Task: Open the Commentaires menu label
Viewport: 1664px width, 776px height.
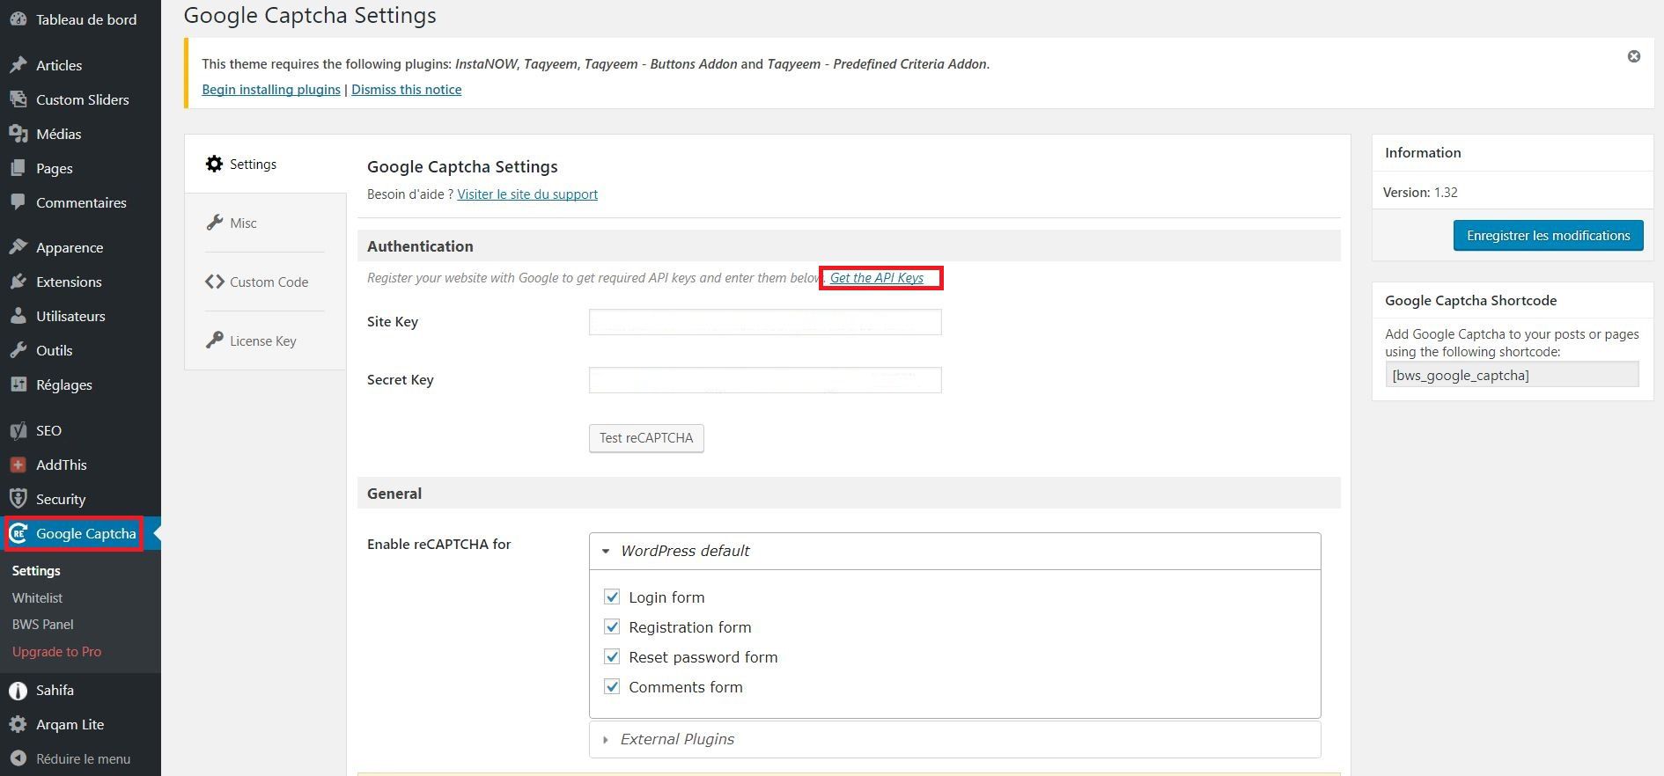Action: pos(81,202)
